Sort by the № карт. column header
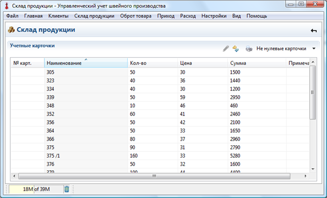 [x=28, y=63]
